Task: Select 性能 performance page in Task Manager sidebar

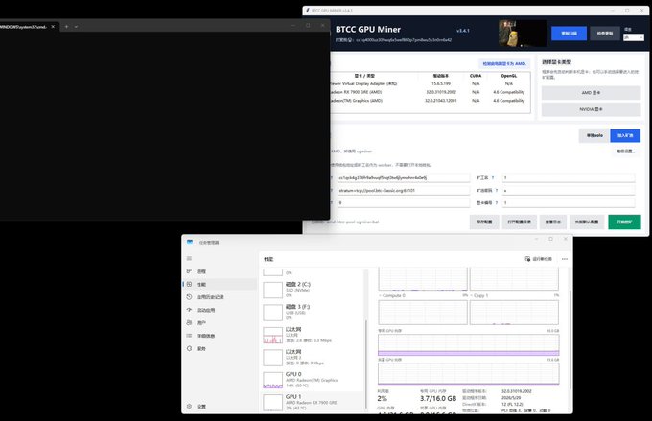Action: click(221, 284)
